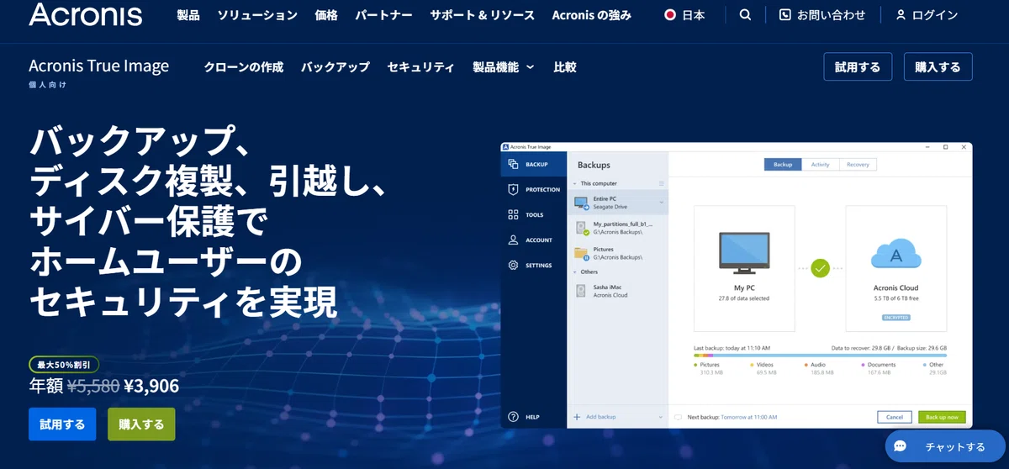The width and height of the screenshot is (1009, 469).
Task: Click the Cancel button in app
Action: coord(895,417)
